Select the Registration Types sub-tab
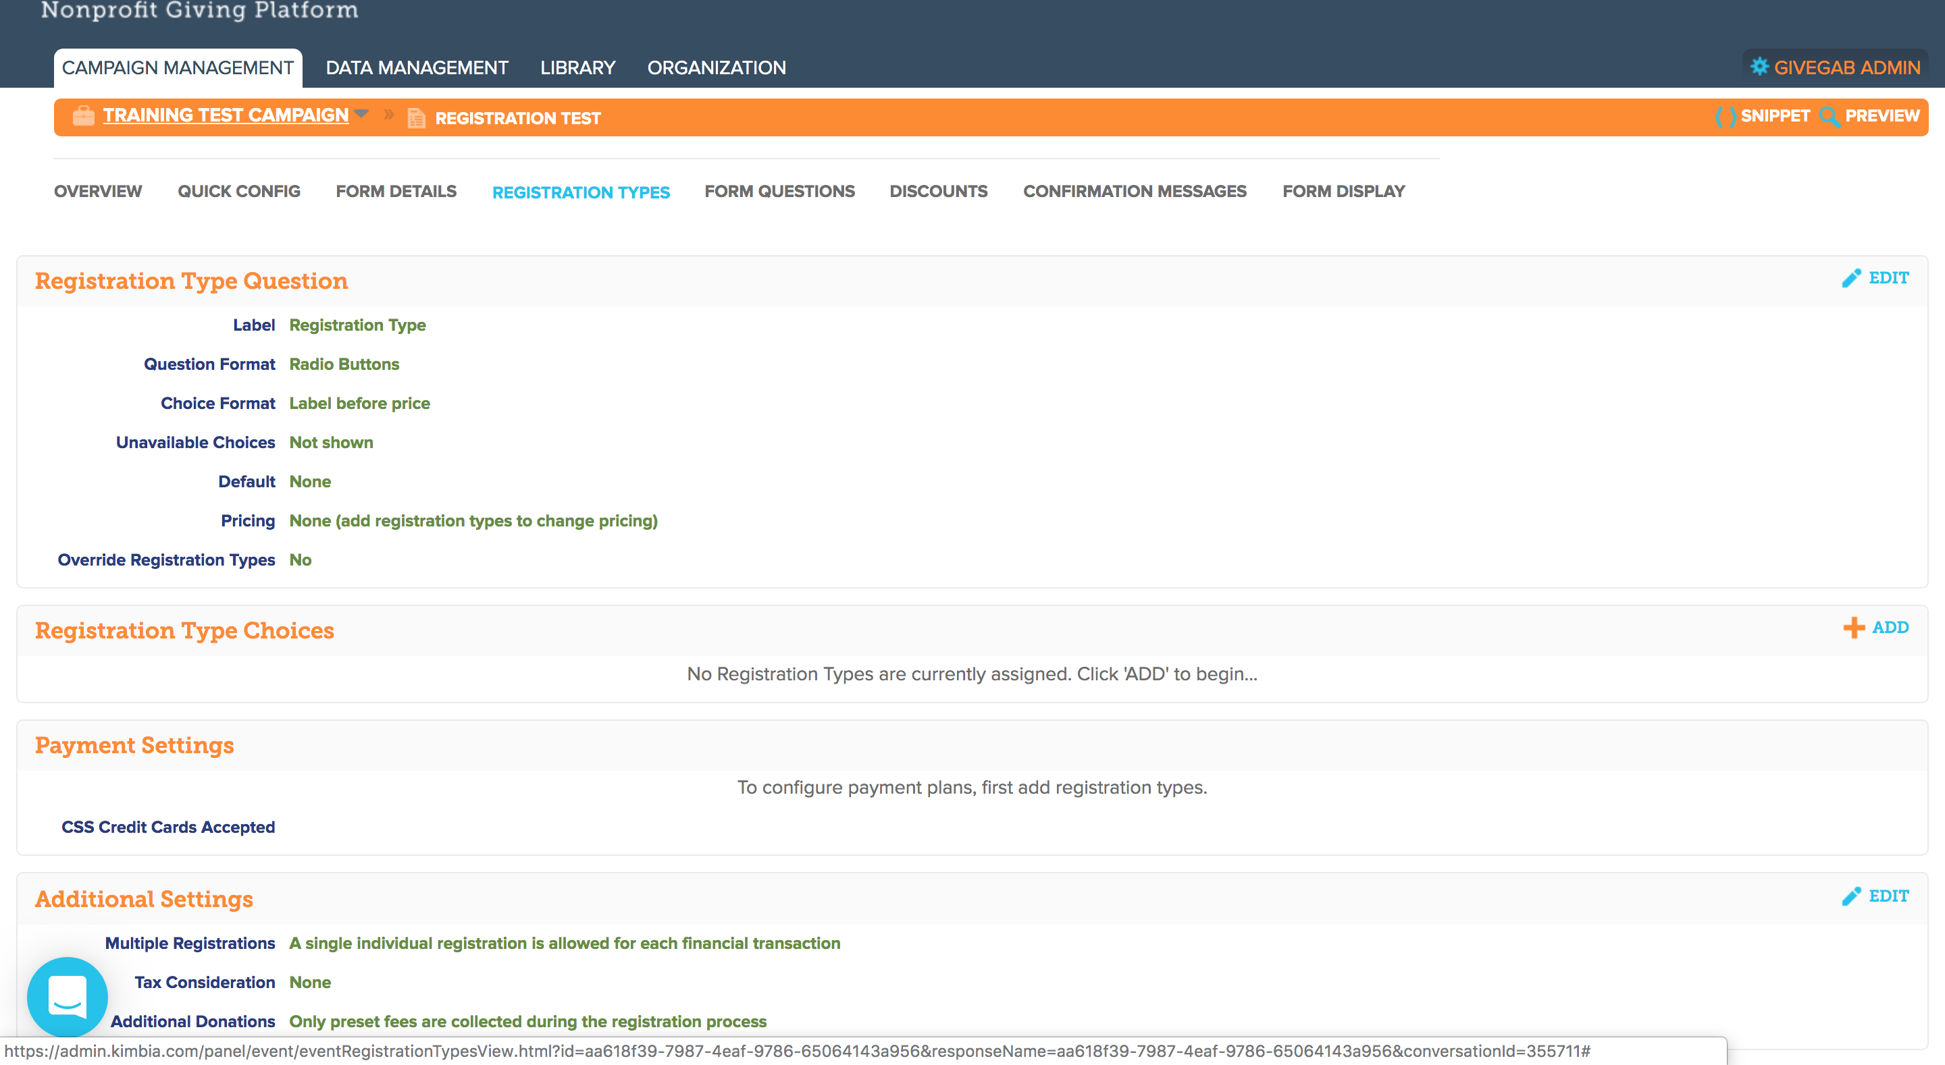Image resolution: width=1945 pixels, height=1065 pixels. coord(581,192)
